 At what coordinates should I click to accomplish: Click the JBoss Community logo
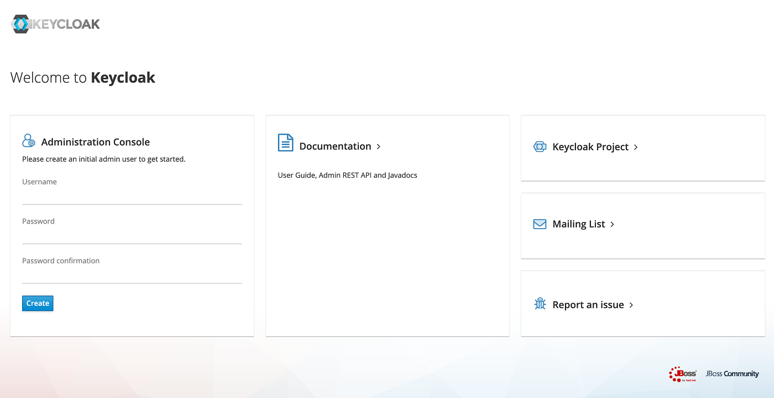point(732,374)
